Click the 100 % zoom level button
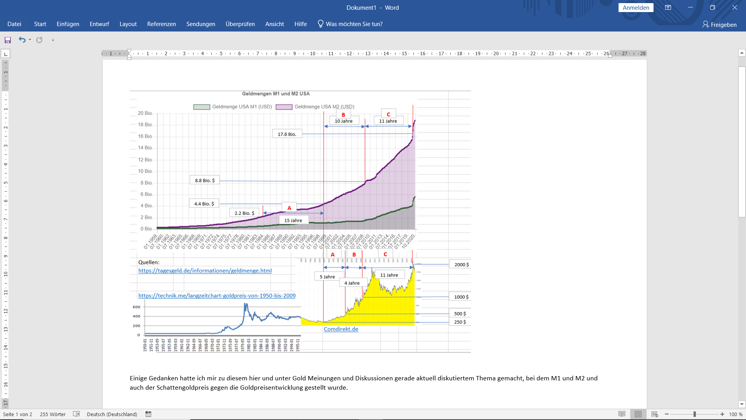 point(736,414)
